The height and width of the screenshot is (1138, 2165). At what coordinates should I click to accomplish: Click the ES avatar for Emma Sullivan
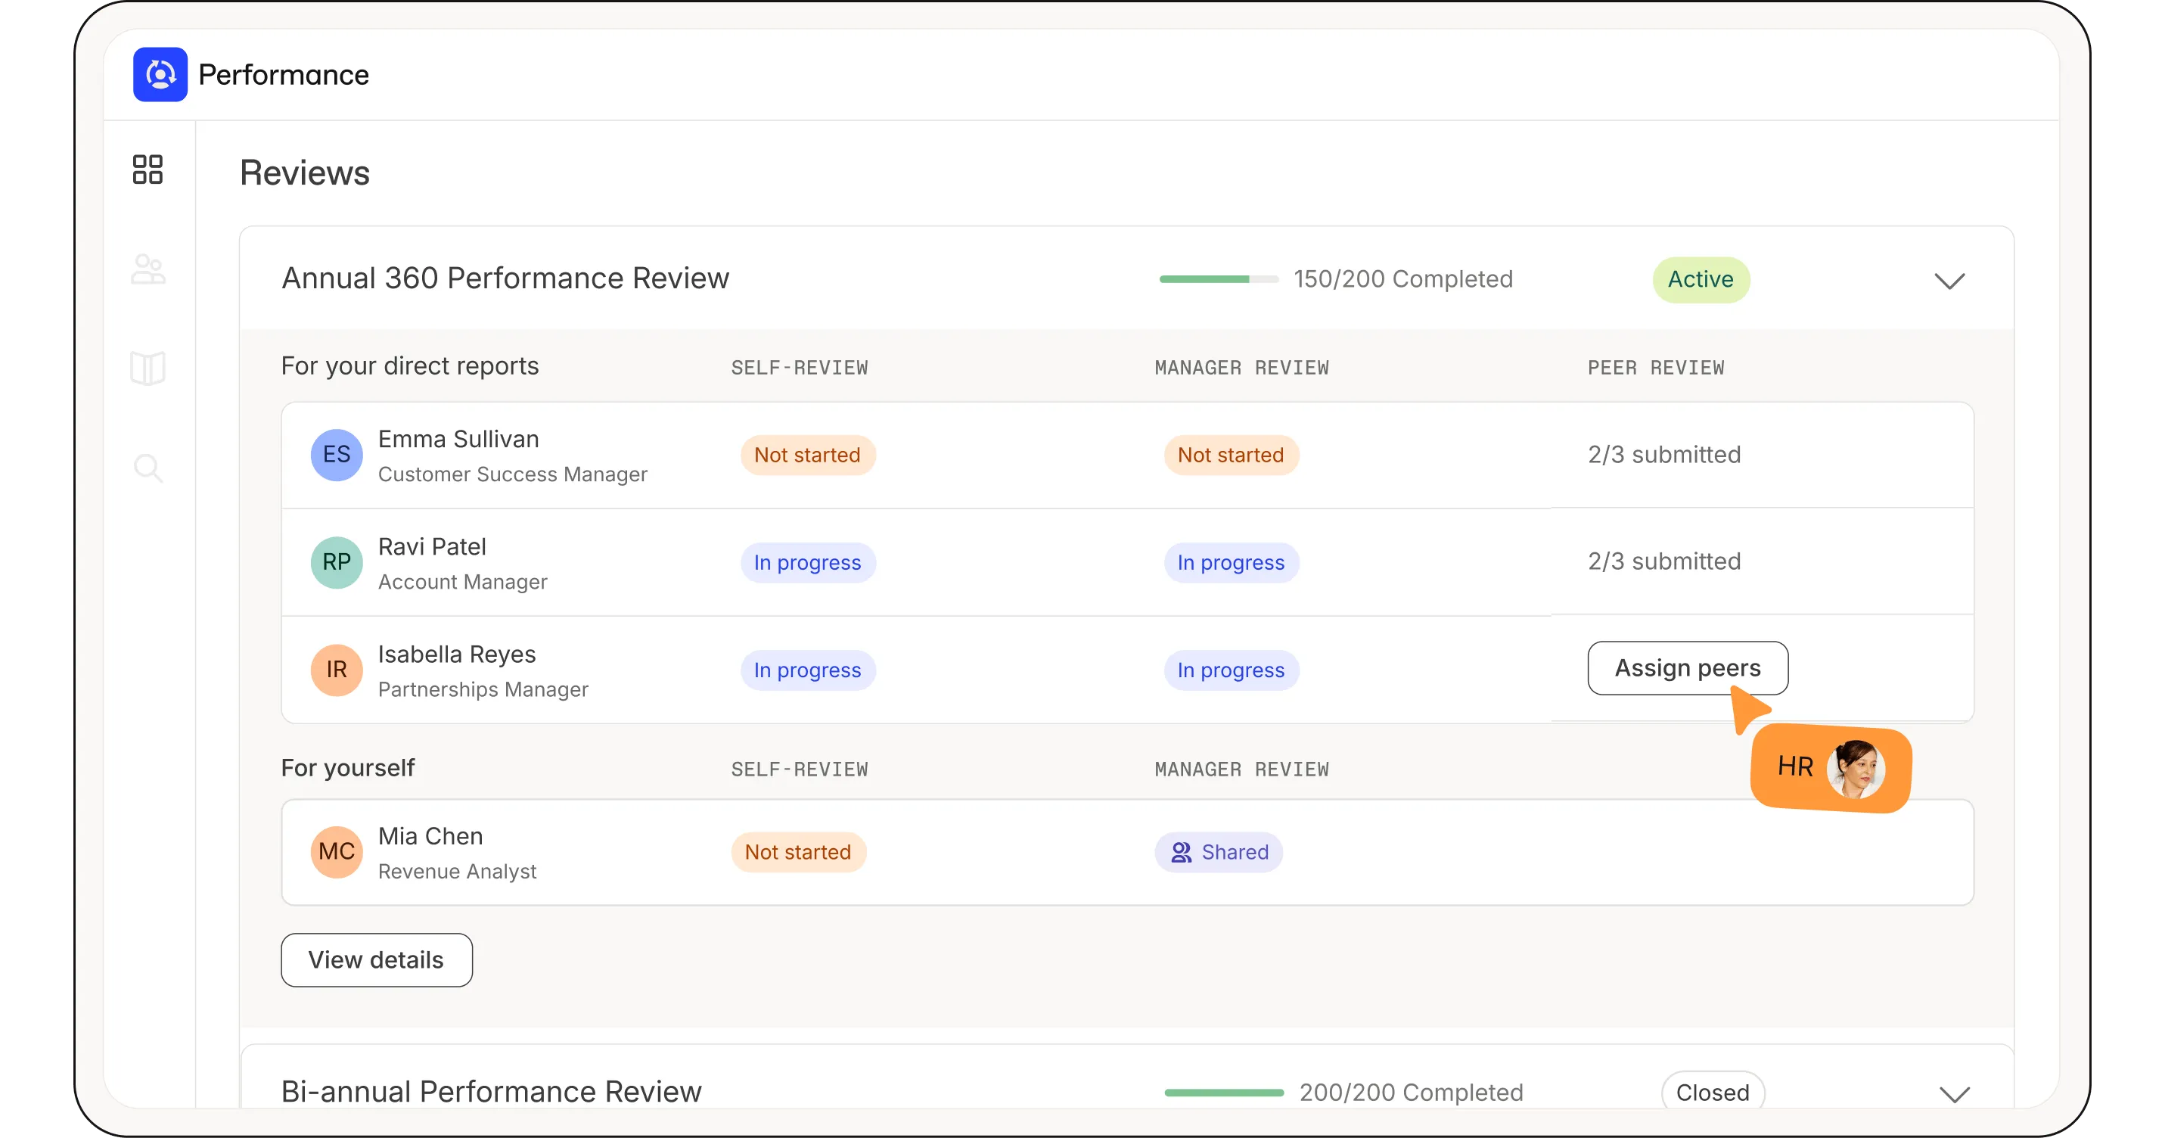[x=336, y=455]
